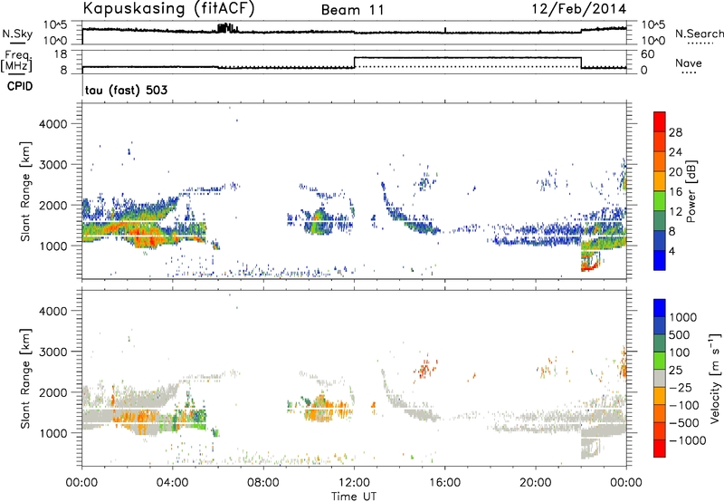Click the frequency step-up at 12:00 UT

point(354,63)
